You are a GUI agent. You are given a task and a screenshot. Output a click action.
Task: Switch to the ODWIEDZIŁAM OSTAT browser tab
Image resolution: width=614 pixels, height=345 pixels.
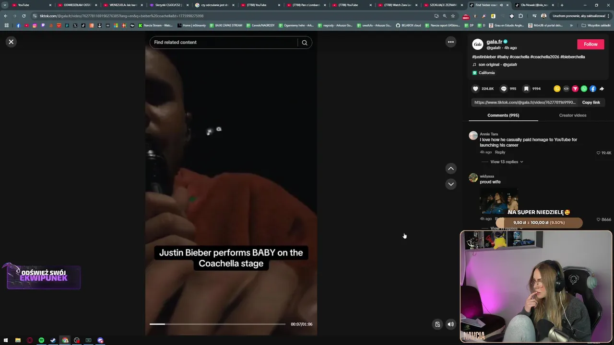click(77, 5)
